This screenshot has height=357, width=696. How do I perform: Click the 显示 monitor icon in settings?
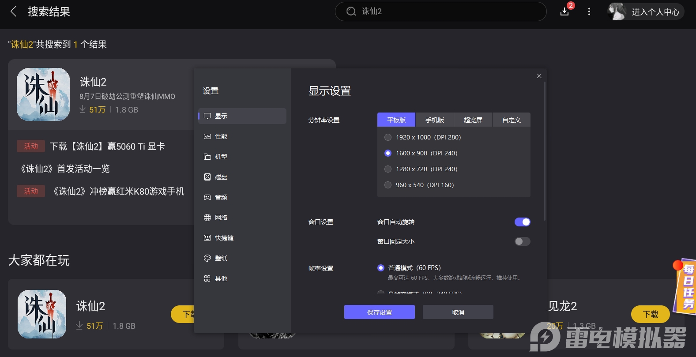(x=207, y=116)
